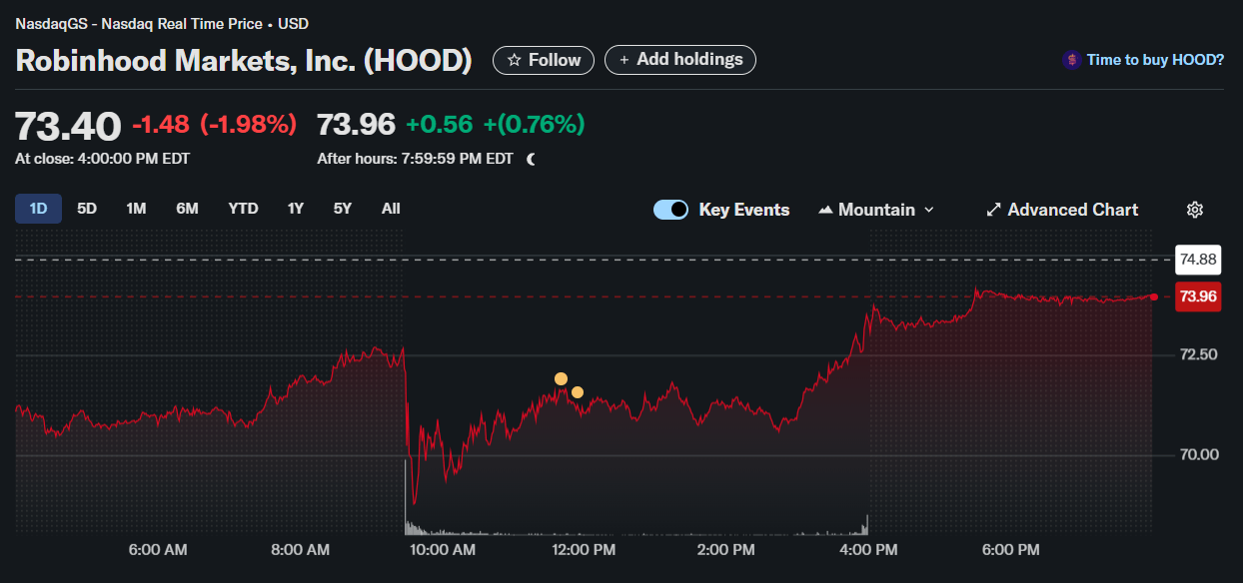Click the 8:00 AM time axis label
The height and width of the screenshot is (583, 1243).
tap(300, 550)
